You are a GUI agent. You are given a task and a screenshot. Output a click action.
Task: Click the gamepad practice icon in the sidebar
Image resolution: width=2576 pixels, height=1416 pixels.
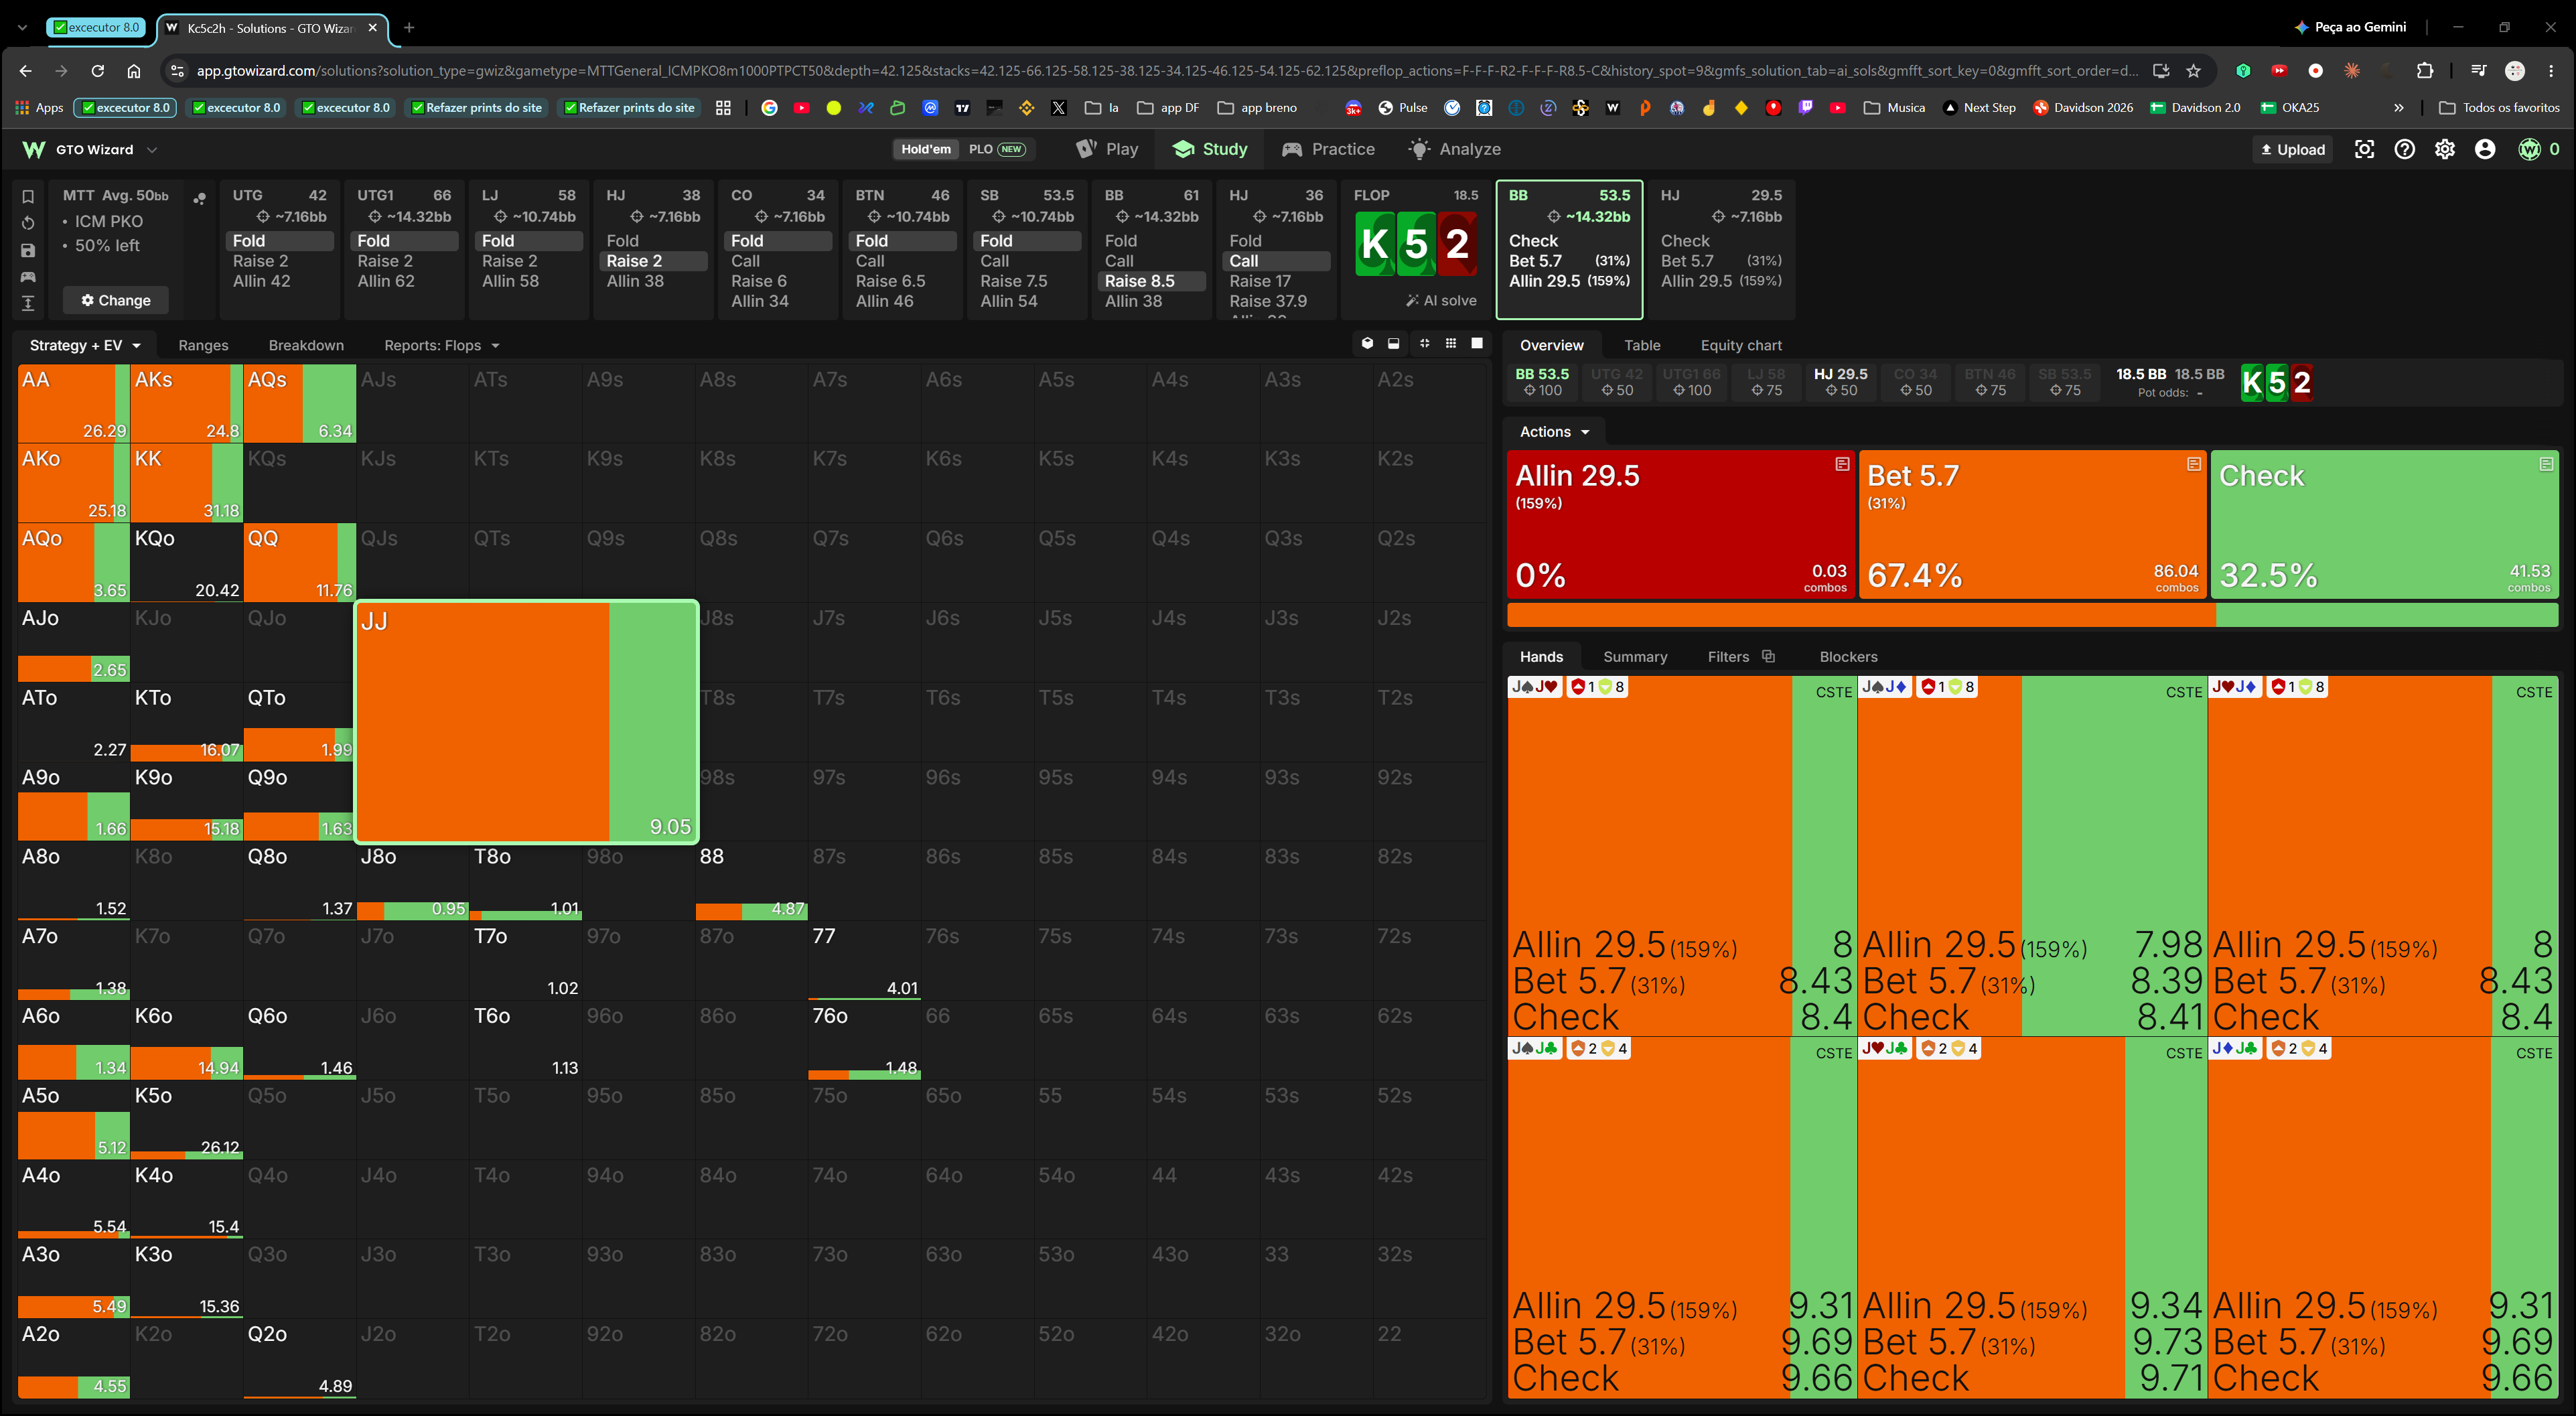(x=28, y=277)
